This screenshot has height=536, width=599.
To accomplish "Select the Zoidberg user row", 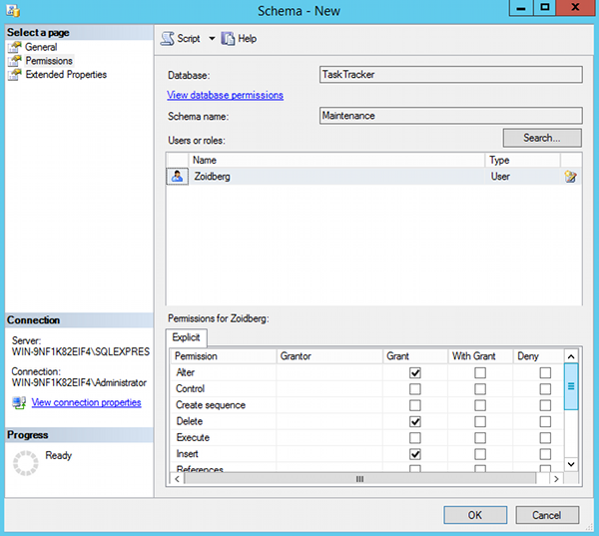I will point(373,176).
